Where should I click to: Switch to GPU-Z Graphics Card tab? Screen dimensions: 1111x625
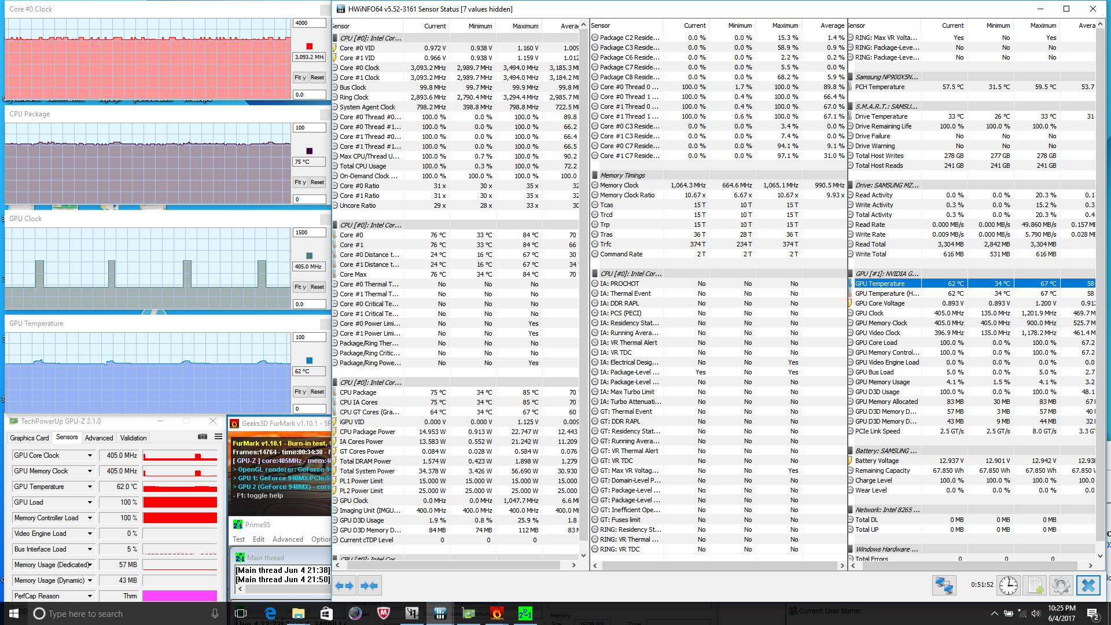30,438
